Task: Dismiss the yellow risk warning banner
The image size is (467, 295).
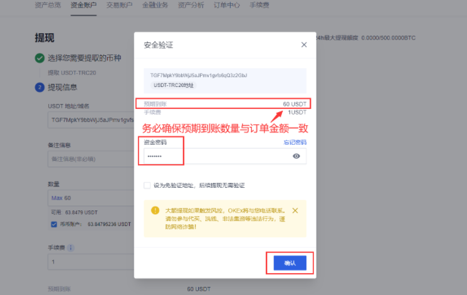Action: (295, 210)
